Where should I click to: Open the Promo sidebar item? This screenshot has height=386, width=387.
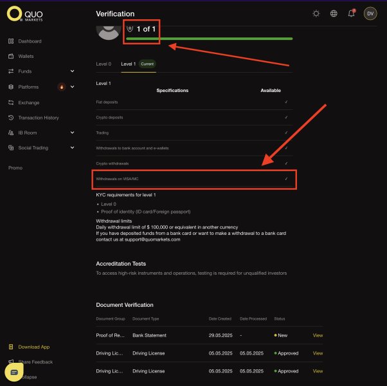tap(15, 168)
